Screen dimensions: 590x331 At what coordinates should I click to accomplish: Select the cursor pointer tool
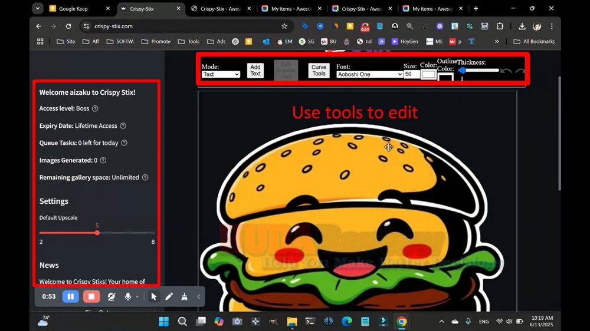[153, 297]
